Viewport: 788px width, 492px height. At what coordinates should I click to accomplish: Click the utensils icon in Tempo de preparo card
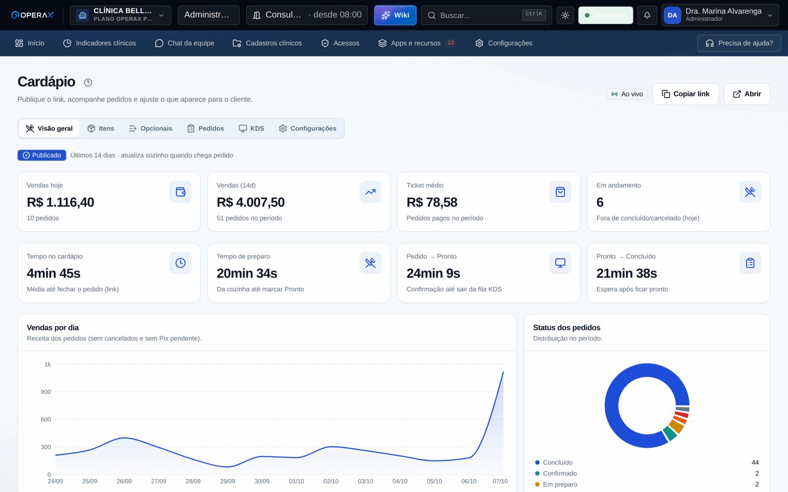[x=370, y=263]
